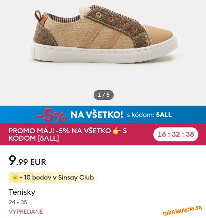Open the blue -5% NA VŠETKO banner

tap(103, 114)
